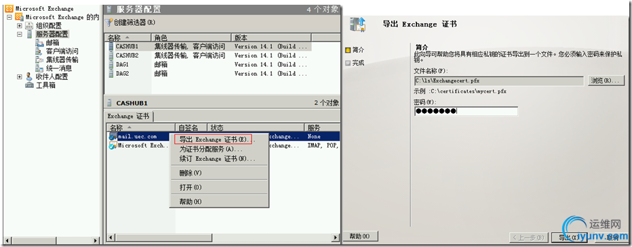The width and height of the screenshot is (632, 247).
Task: Collapse the Microsoft Exchange 的内 tree node
Action: [x=9, y=18]
